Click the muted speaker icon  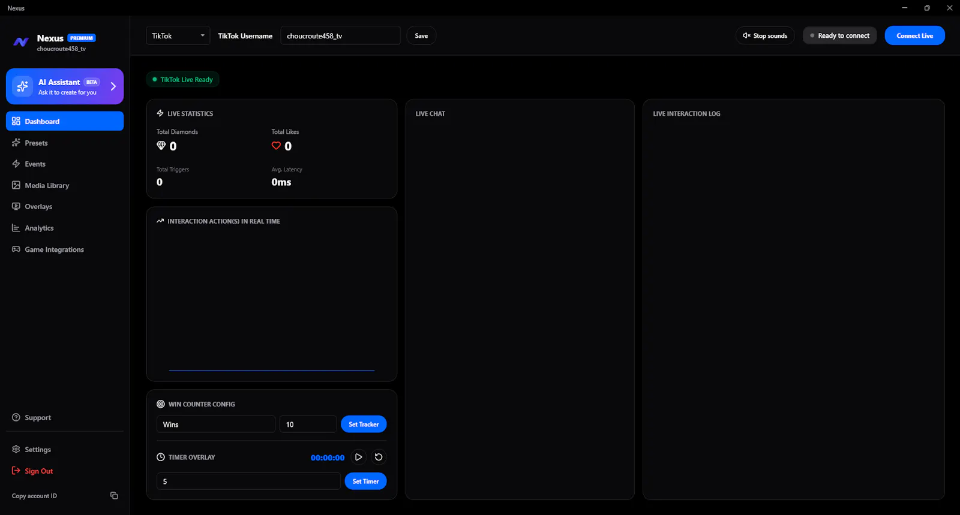click(x=746, y=36)
